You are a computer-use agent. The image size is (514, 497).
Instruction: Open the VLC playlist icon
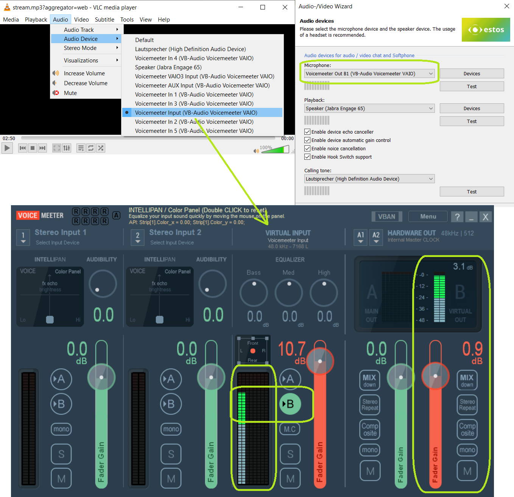click(x=81, y=148)
